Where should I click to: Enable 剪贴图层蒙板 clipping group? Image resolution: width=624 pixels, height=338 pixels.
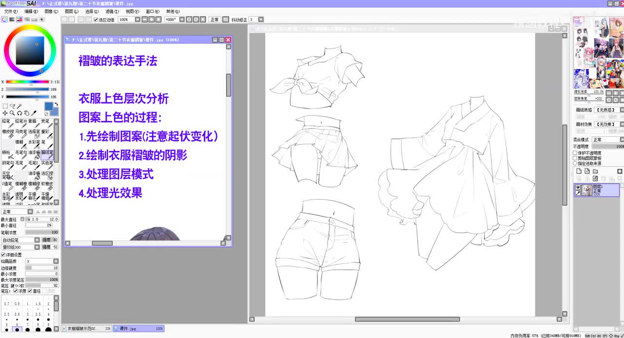point(575,158)
